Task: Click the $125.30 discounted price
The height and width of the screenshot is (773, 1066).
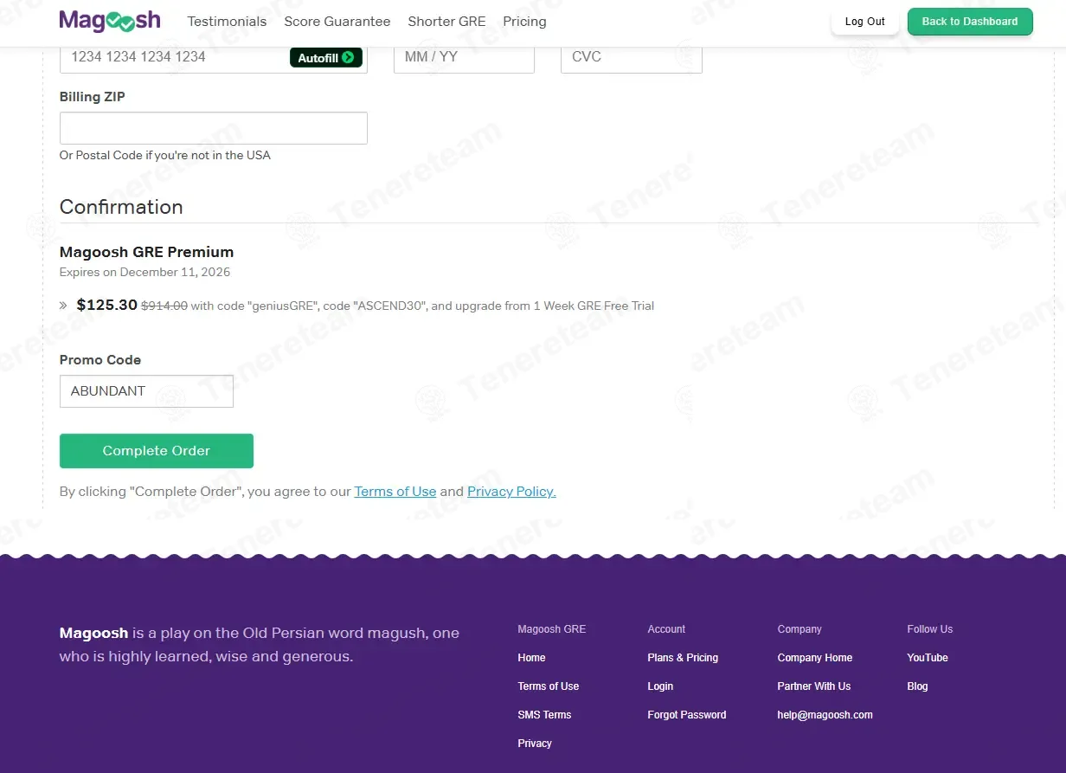Action: click(x=107, y=305)
